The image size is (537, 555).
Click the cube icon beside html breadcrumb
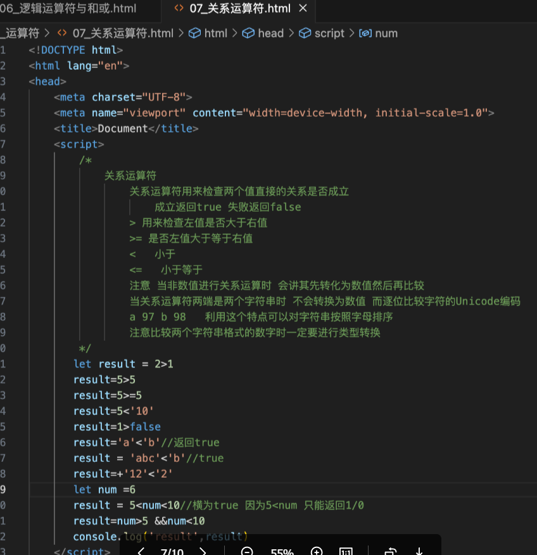pyautogui.click(x=194, y=34)
